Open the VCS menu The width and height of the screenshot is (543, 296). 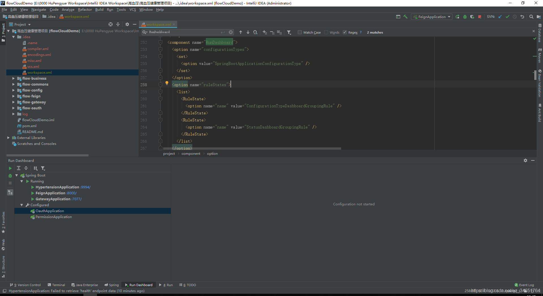[133, 9]
